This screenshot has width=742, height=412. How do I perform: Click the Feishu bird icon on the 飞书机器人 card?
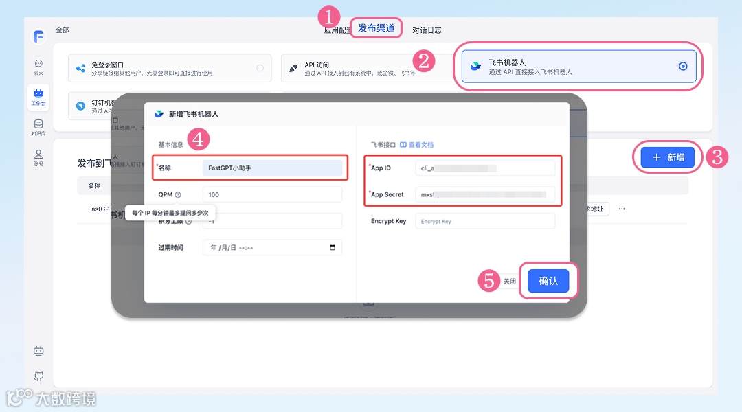475,66
